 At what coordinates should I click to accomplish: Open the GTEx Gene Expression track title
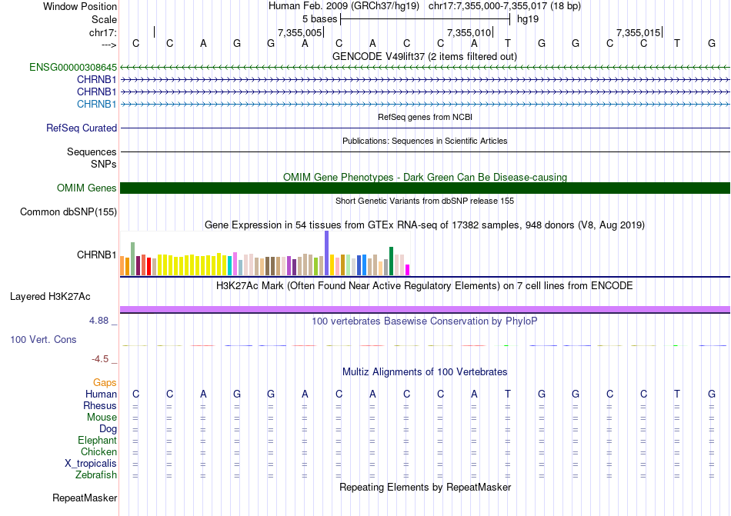tap(425, 225)
